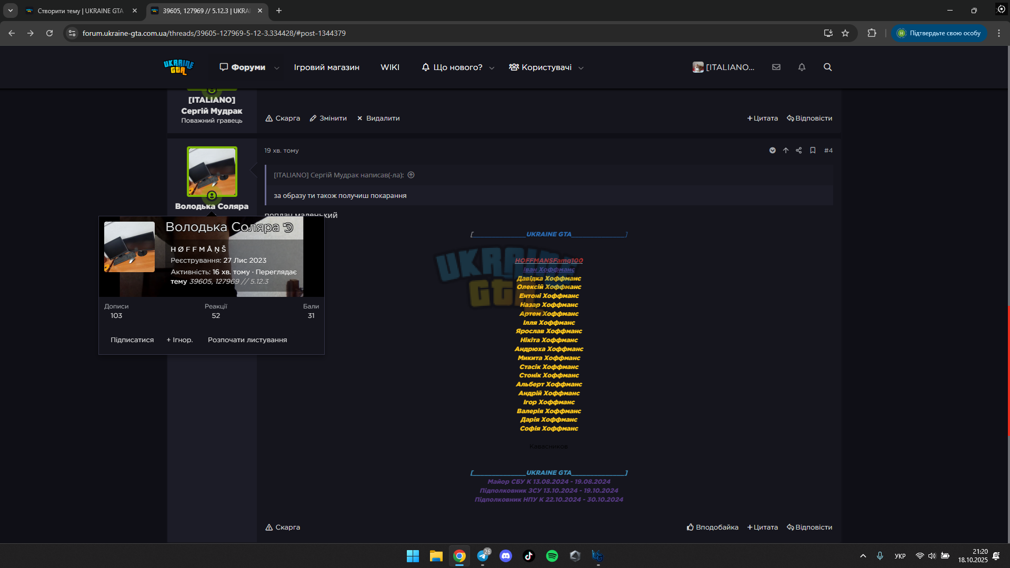Image resolution: width=1010 pixels, height=568 pixels.
Task: Click Підписатися in the user popup
Action: (x=132, y=340)
